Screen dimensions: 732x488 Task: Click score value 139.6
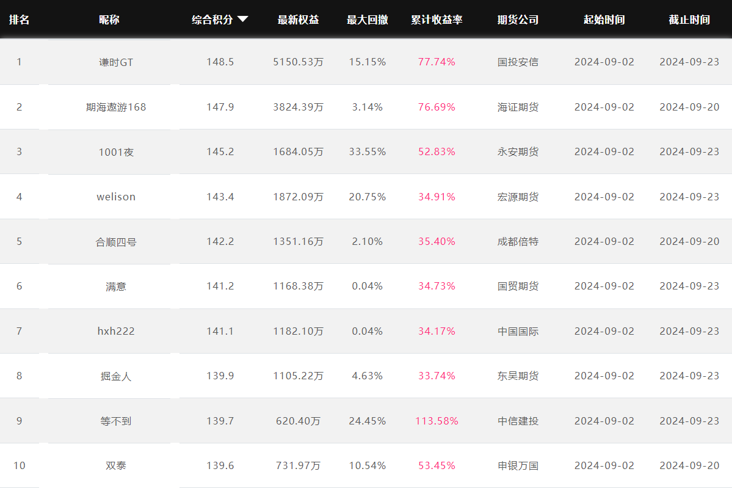220,465
